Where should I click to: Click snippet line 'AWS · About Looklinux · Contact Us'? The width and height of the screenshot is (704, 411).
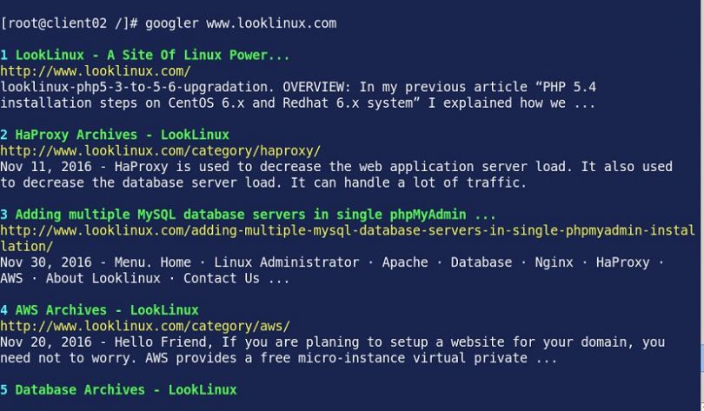tap(145, 279)
